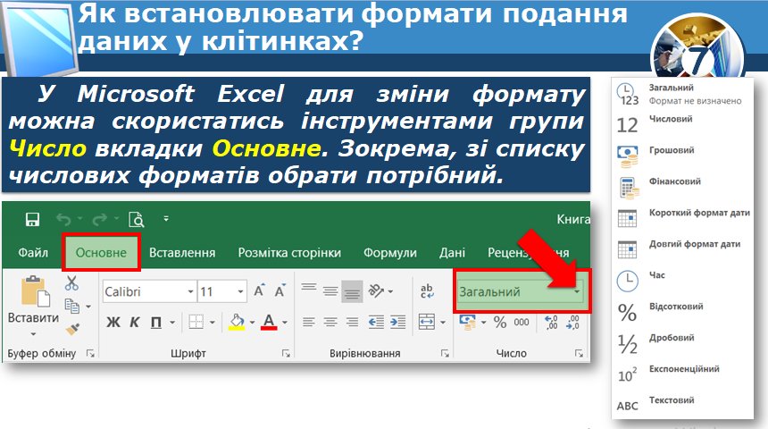Screen dimensions: 768x429
Task: Apply Comma Style 000 icon
Action: pyautogui.click(x=522, y=322)
